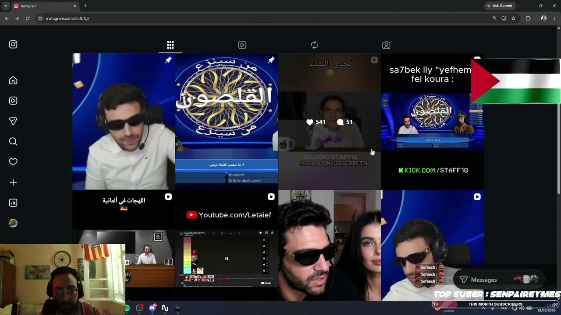Image resolution: width=561 pixels, height=315 pixels.
Task: View site information icon in address bar
Action: tap(40, 18)
